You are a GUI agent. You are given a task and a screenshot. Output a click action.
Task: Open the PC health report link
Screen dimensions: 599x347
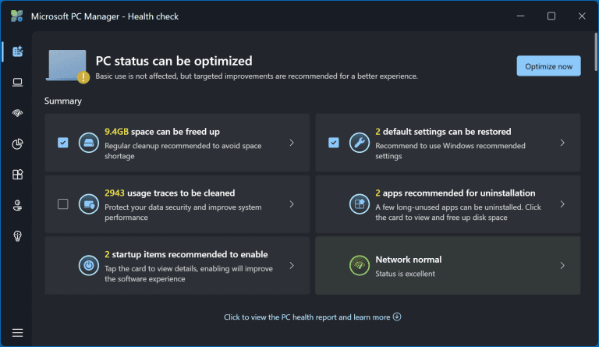312,317
